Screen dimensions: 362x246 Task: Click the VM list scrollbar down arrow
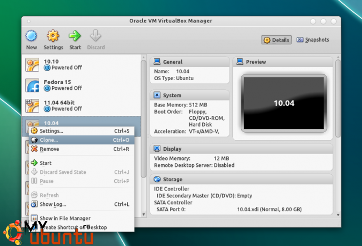point(144,214)
